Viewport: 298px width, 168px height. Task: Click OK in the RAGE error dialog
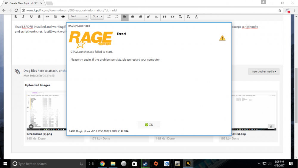pyautogui.click(x=149, y=125)
